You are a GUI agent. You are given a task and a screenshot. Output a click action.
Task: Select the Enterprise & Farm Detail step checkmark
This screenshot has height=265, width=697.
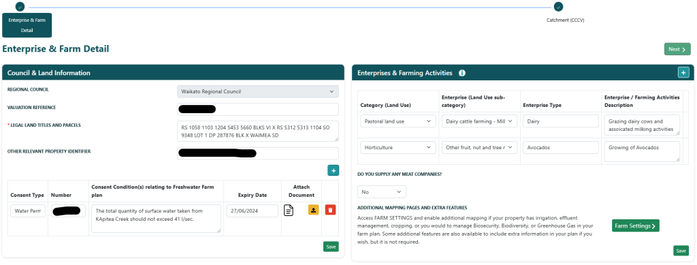(x=20, y=7)
